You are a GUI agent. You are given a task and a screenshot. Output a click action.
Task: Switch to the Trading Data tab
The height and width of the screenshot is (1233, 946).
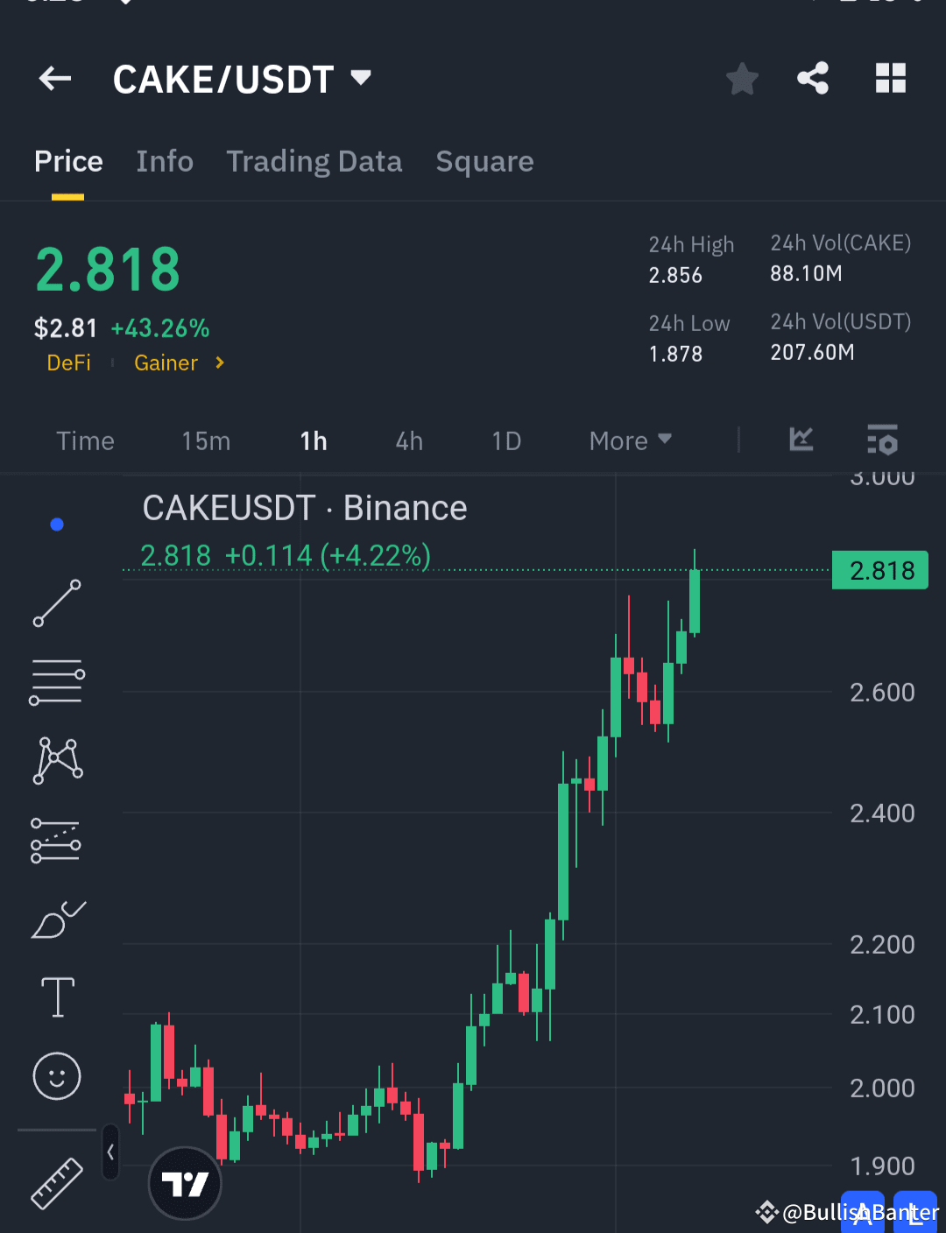[314, 161]
